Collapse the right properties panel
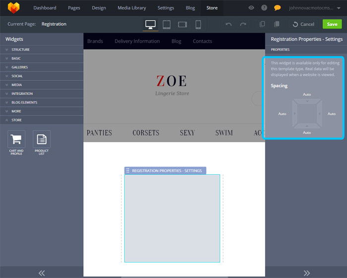The height and width of the screenshot is (278, 347). point(306,273)
